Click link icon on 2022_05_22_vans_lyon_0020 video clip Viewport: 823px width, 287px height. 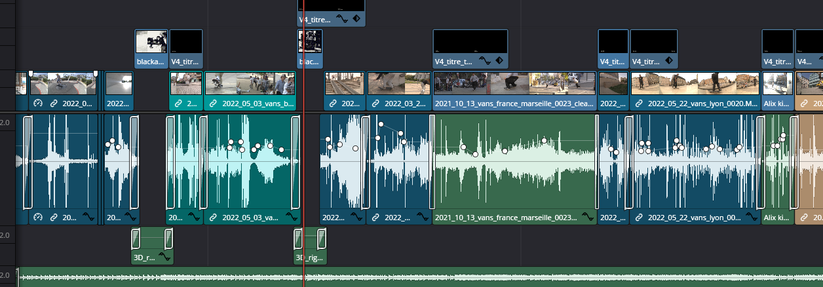tap(640, 104)
